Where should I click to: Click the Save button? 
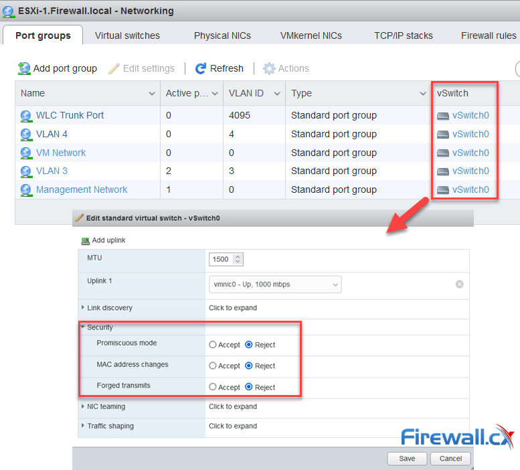[x=407, y=459]
